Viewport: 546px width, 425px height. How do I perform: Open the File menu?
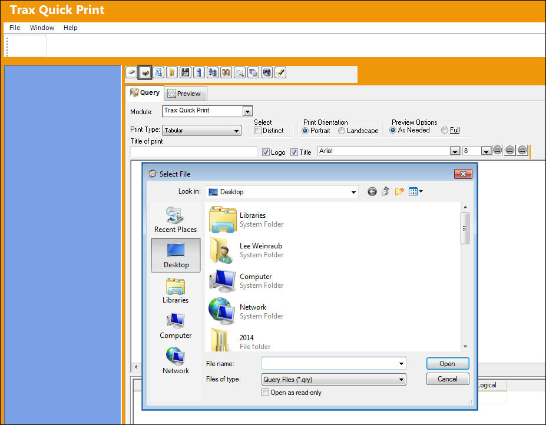(15, 28)
